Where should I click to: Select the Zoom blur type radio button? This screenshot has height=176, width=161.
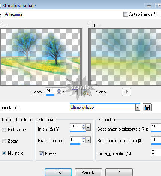[x=4, y=141]
